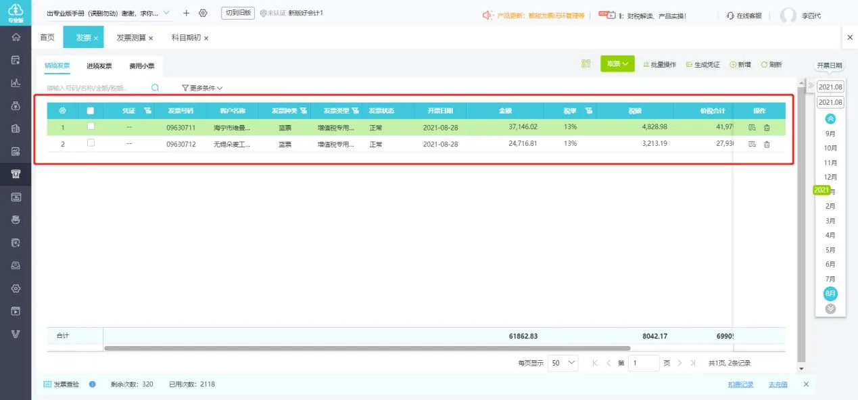Click the horizontal scrollbar under the table
This screenshot has width=858, height=400.
click(367, 348)
